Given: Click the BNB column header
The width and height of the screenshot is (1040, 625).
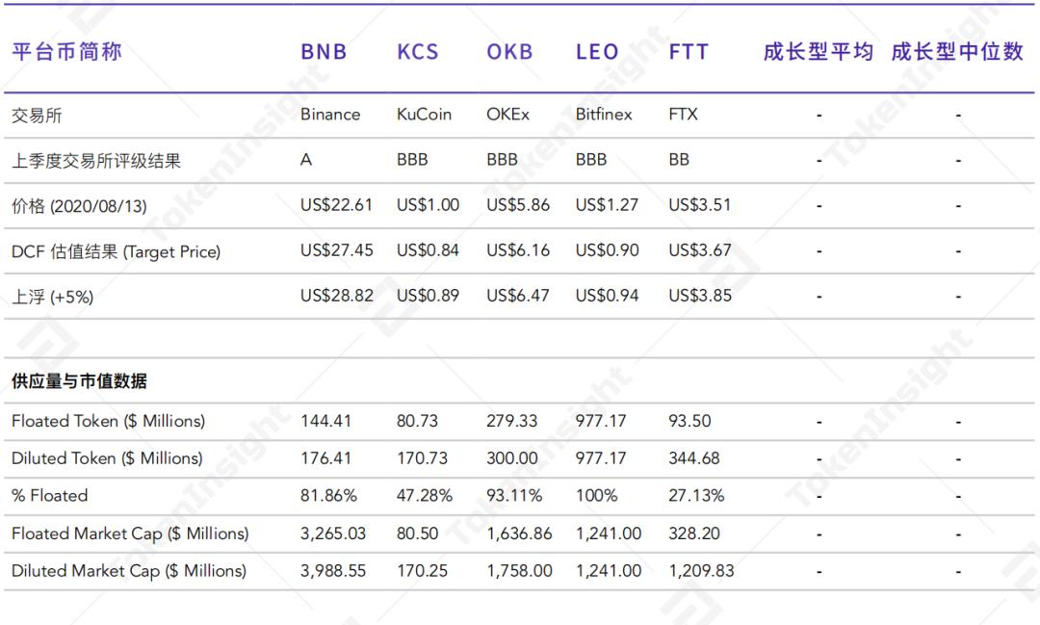Looking at the screenshot, I should tap(324, 52).
